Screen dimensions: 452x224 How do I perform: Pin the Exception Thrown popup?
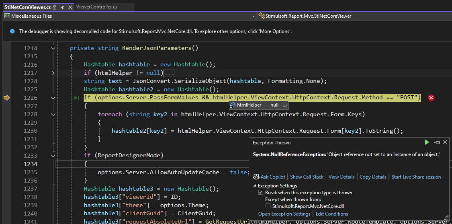pos(437,142)
